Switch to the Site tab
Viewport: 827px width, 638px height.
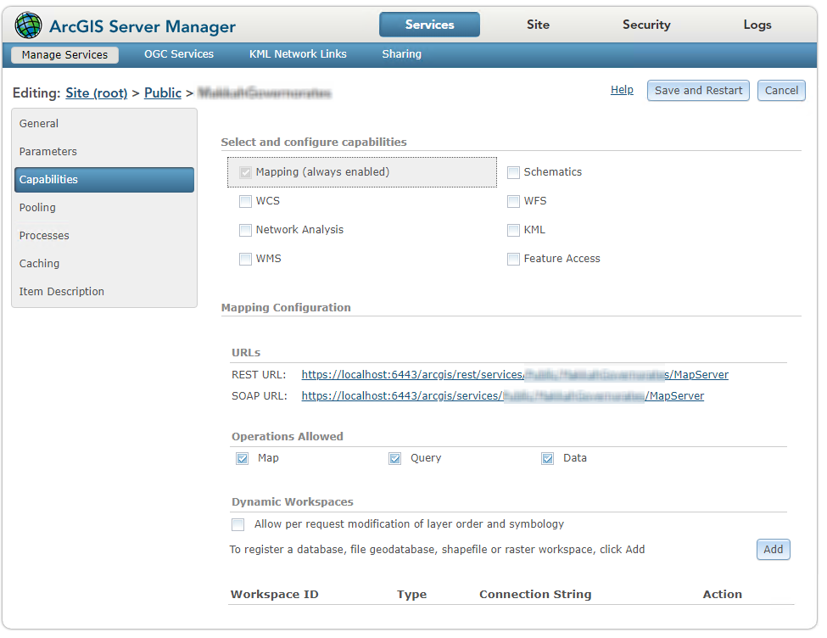click(x=538, y=25)
